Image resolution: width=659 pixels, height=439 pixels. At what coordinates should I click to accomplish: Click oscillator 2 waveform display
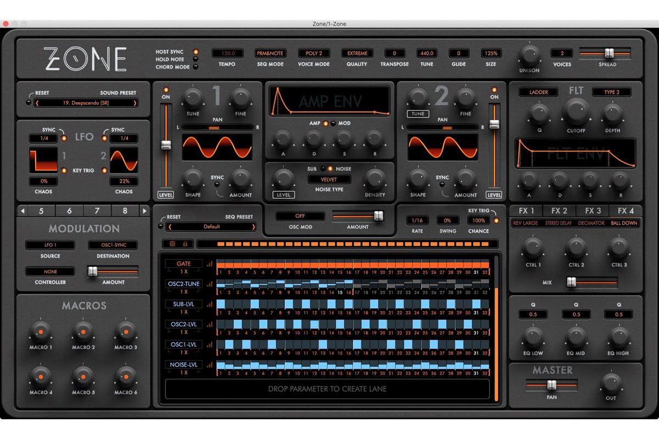coord(443,147)
